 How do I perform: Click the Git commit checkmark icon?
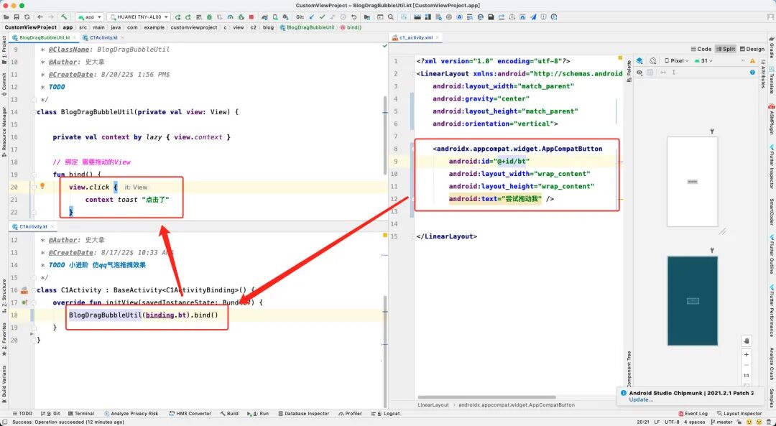coord(322,17)
